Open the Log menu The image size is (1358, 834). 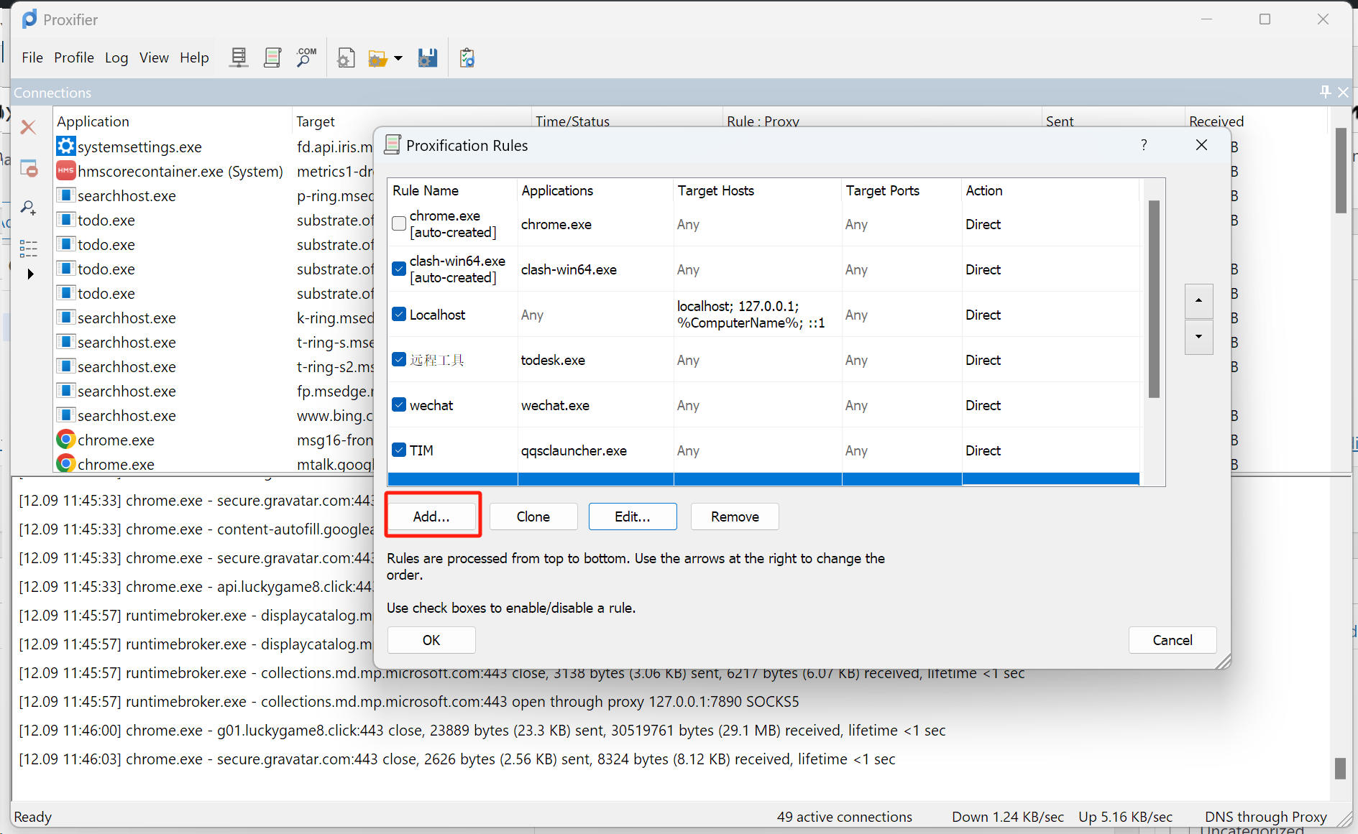point(116,57)
